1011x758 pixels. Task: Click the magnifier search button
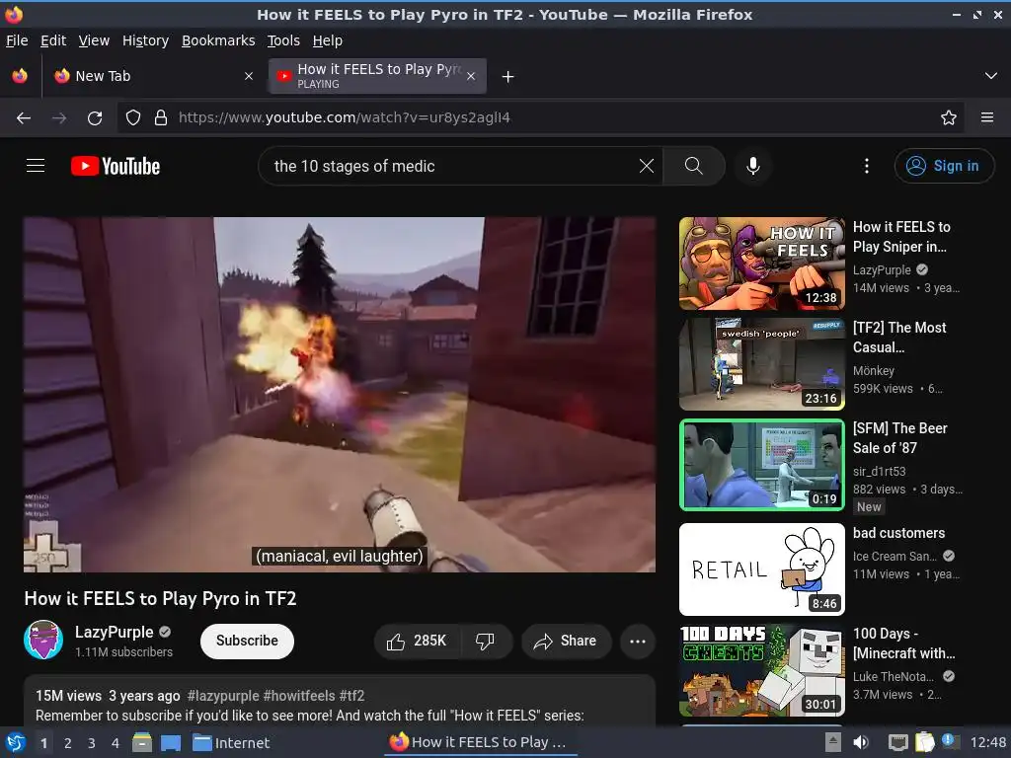[x=694, y=166]
